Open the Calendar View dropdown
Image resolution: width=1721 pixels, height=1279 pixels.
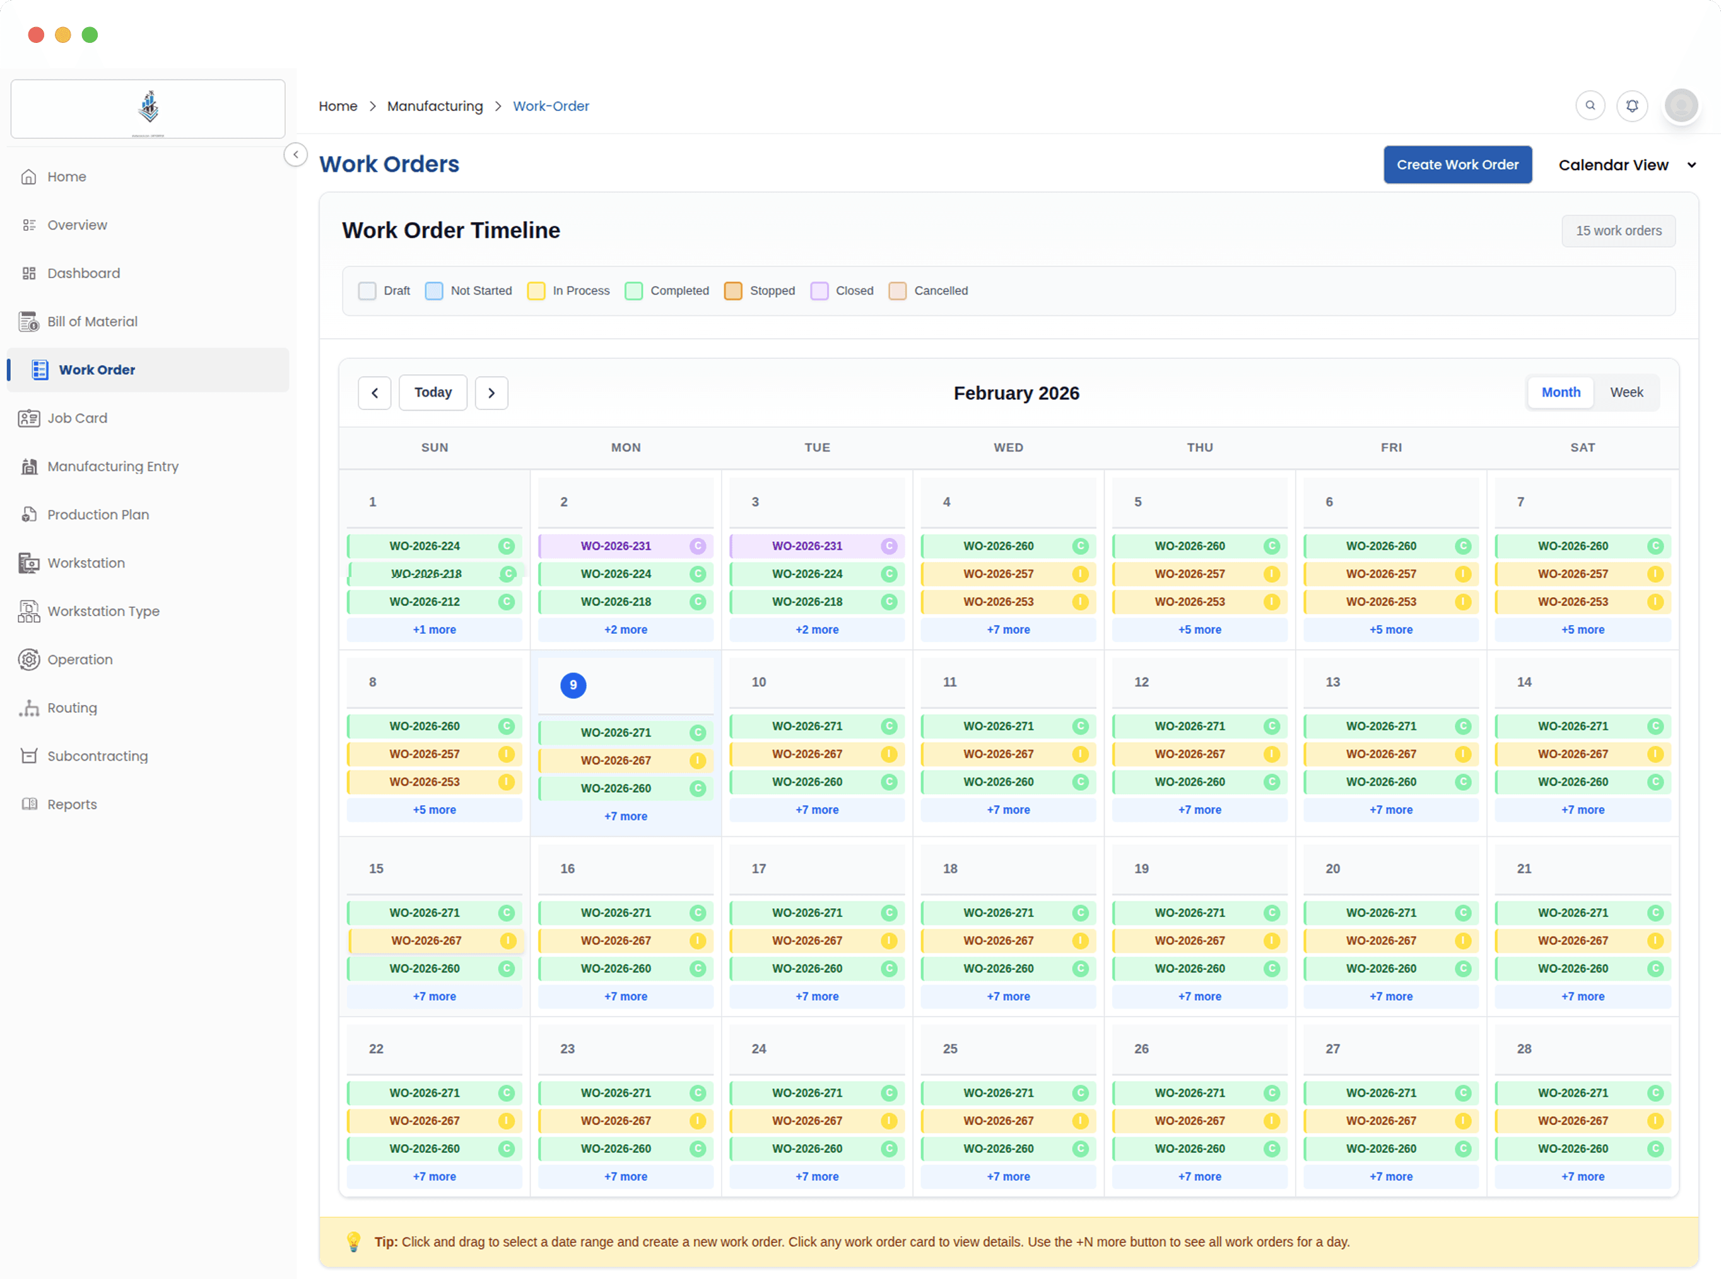[1626, 165]
